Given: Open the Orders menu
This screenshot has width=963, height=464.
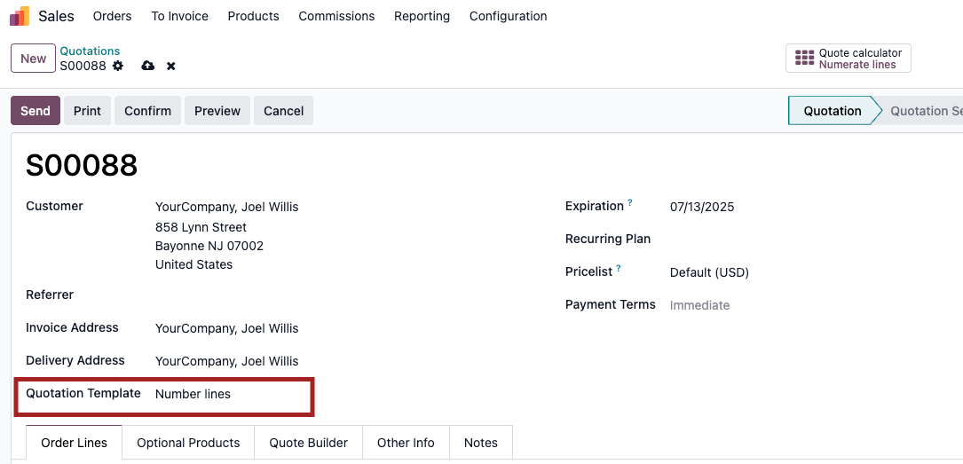Looking at the screenshot, I should pos(113,16).
